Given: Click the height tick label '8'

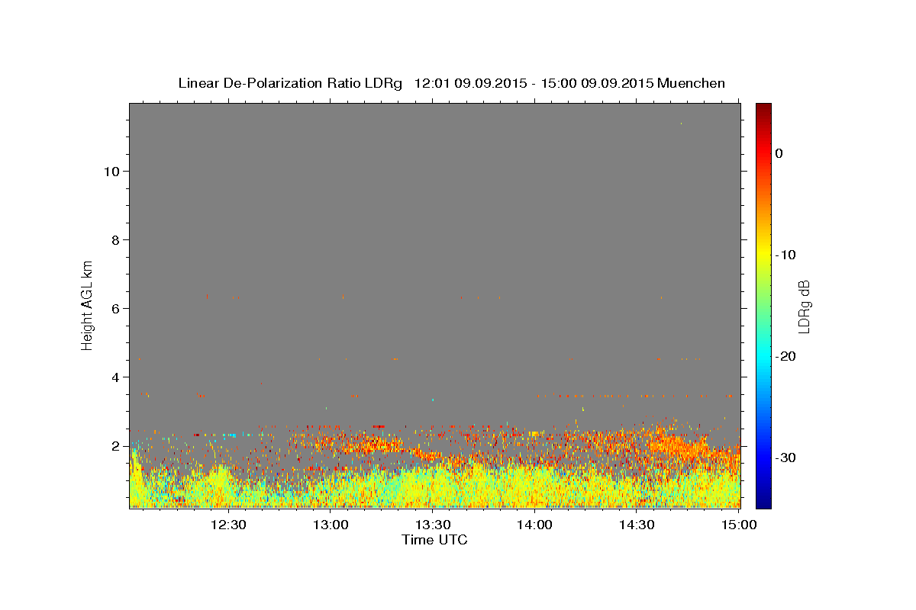Looking at the screenshot, I should click(114, 239).
